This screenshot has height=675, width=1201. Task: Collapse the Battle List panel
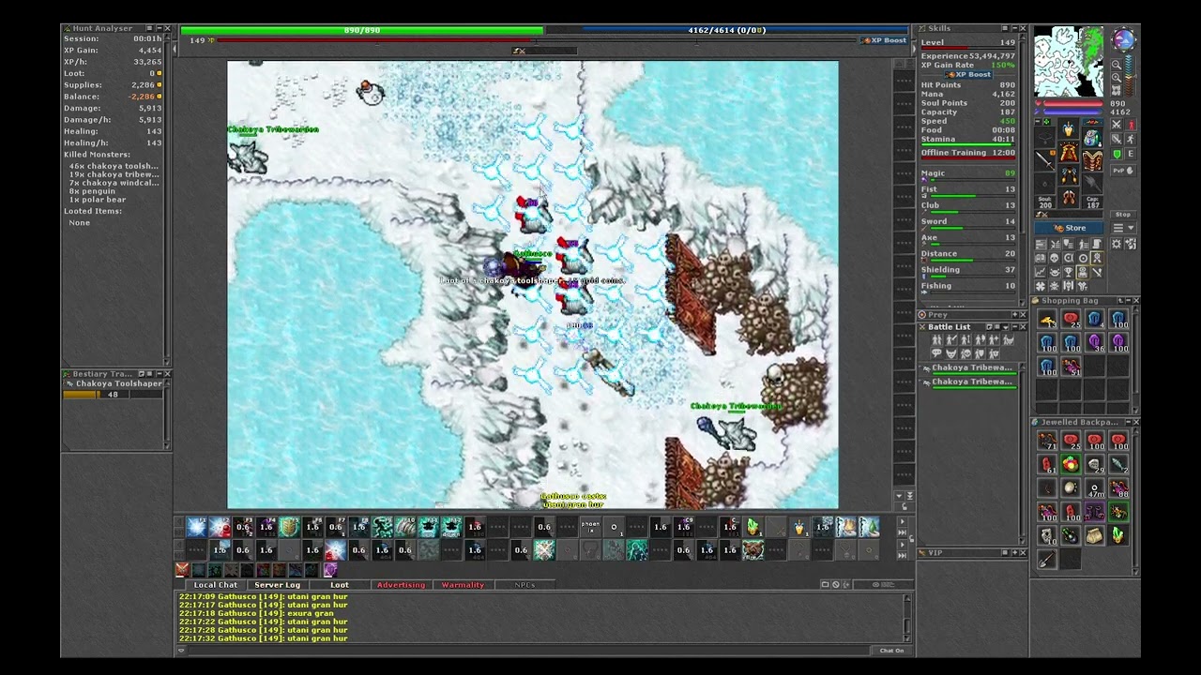1014,327
